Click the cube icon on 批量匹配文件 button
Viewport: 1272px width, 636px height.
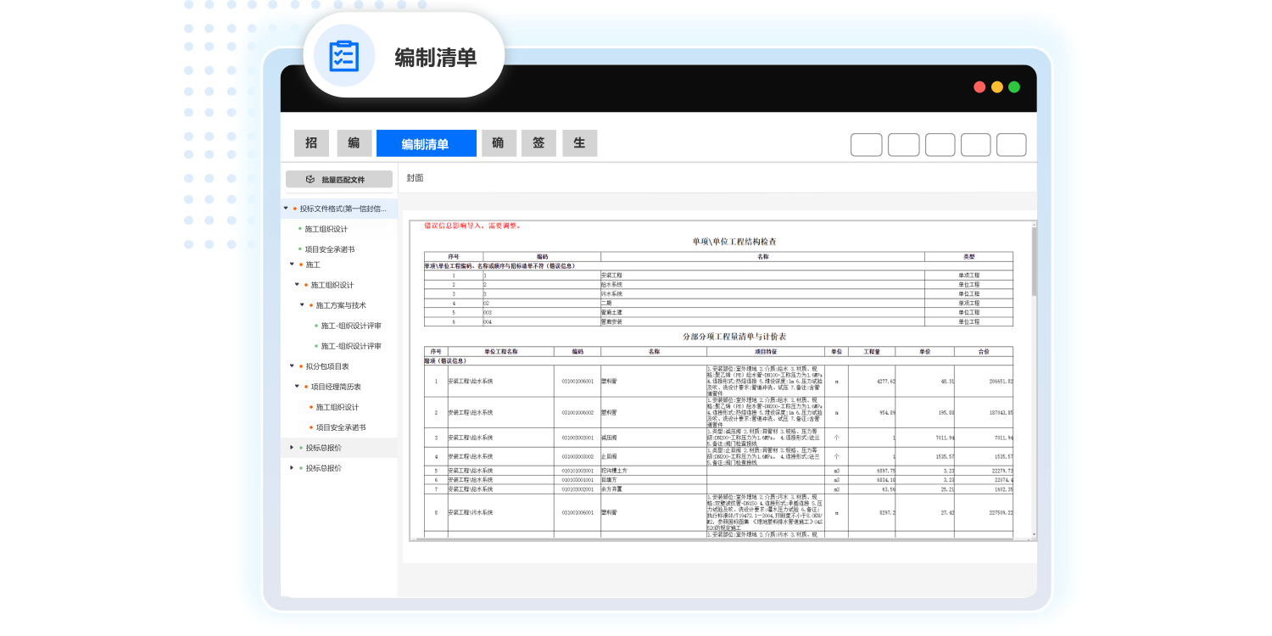[x=310, y=180]
